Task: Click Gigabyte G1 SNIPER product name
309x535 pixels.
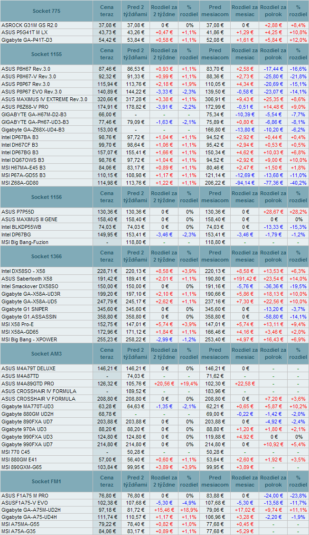Action: pos(25,309)
